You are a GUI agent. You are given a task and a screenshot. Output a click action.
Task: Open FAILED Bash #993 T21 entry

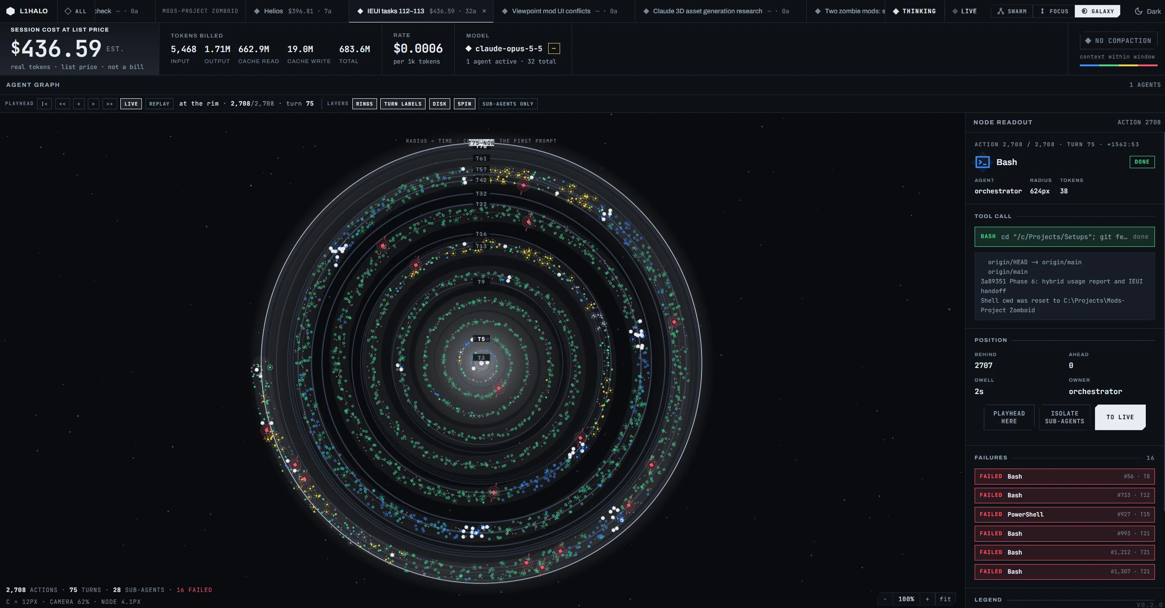(1064, 533)
